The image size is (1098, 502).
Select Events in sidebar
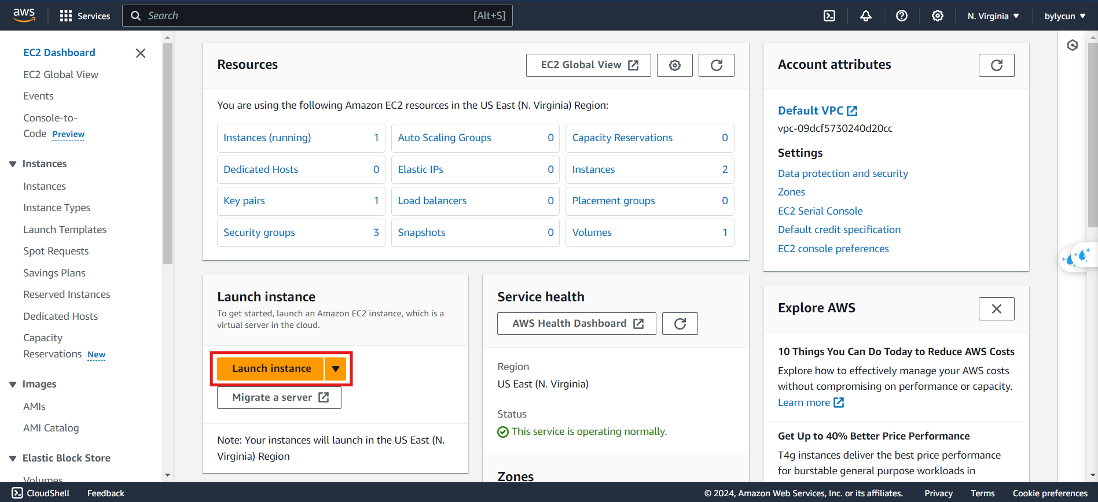coord(38,96)
